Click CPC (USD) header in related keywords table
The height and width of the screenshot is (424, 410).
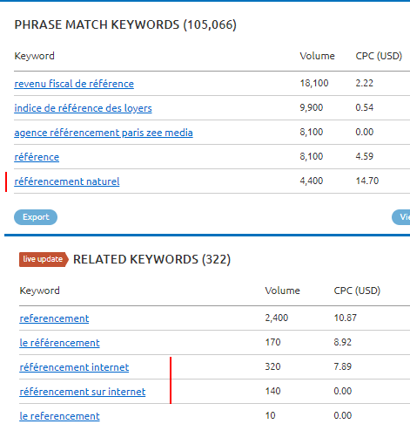(x=357, y=291)
